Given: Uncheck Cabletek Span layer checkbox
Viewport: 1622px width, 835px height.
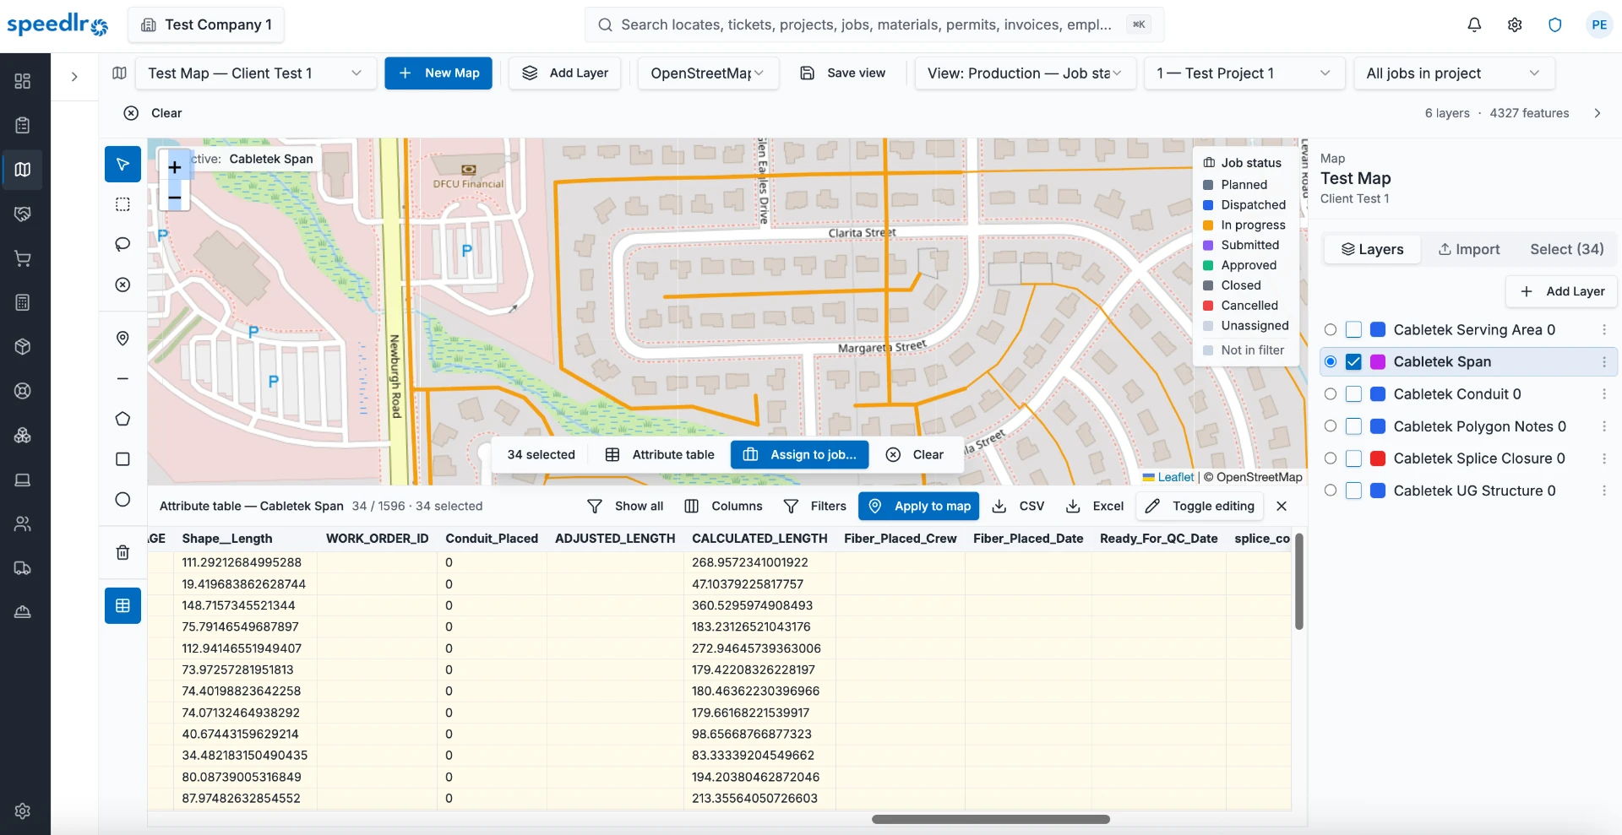Looking at the screenshot, I should [x=1353, y=361].
